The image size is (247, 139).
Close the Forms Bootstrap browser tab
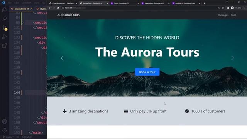point(138,3)
